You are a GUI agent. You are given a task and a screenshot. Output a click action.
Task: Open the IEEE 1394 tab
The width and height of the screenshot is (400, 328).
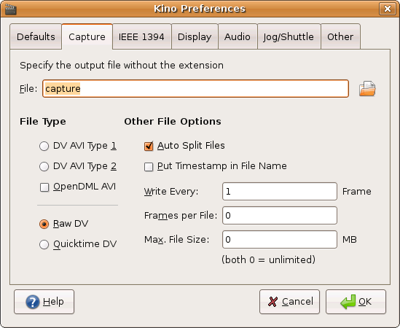[141, 36]
